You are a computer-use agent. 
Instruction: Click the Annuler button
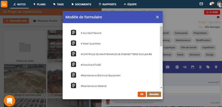coord(154,94)
